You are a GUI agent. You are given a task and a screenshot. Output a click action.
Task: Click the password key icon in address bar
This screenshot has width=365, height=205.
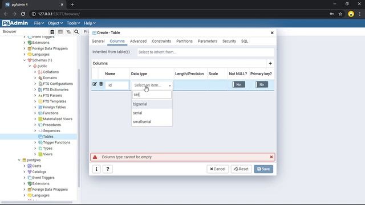click(332, 14)
